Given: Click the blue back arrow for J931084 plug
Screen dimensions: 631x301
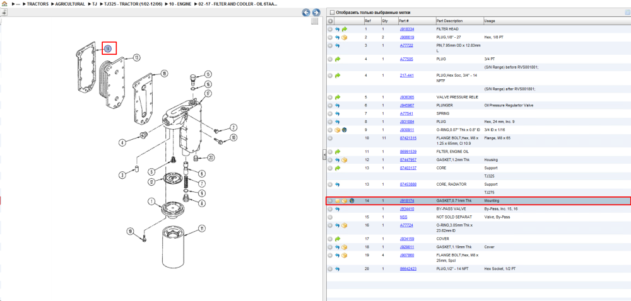Looking at the screenshot, I should [338, 122].
